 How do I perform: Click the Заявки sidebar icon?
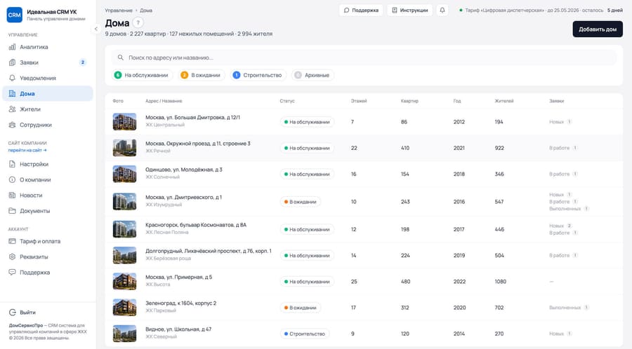[12, 63]
